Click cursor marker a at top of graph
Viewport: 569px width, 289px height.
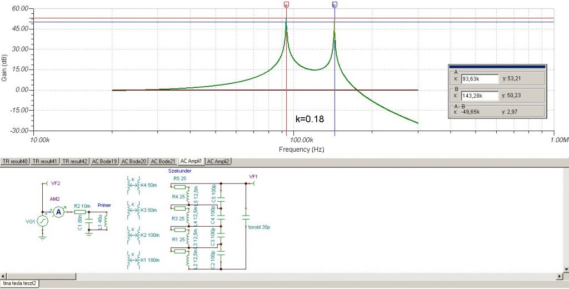click(x=286, y=4)
